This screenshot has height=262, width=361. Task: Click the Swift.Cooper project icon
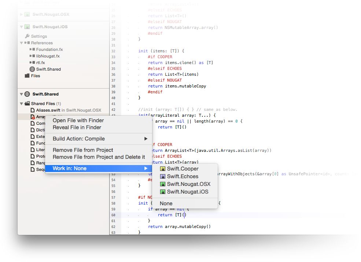[163, 169]
